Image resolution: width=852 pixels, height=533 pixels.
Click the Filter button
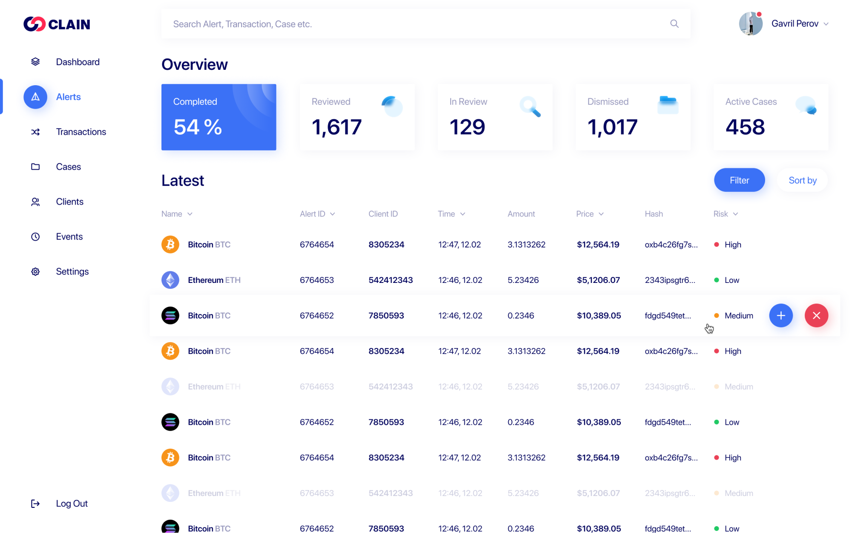point(739,180)
